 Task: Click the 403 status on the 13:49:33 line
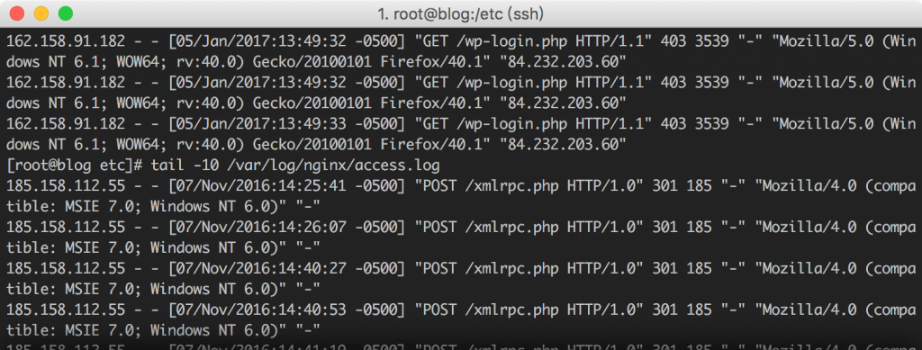click(x=673, y=124)
